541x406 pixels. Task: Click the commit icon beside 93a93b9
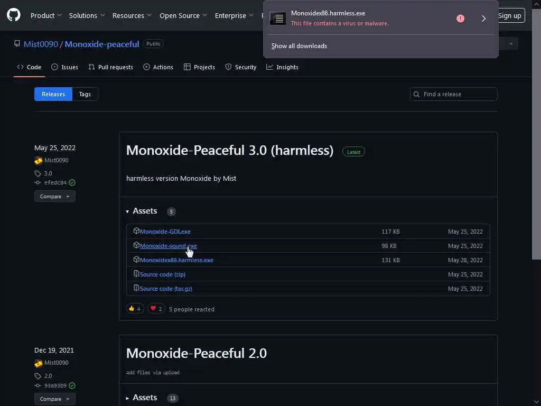[38, 385]
